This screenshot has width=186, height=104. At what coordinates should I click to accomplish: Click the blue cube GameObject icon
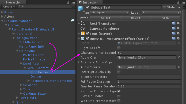pyautogui.click(x=80, y=9)
